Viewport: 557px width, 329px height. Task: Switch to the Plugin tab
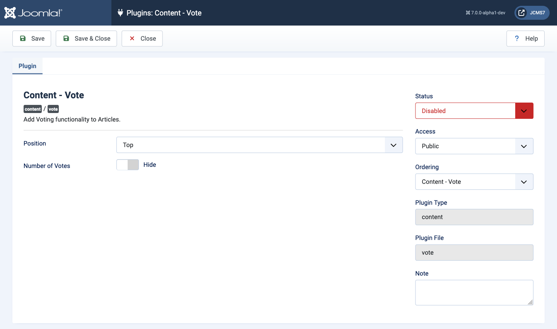(27, 66)
